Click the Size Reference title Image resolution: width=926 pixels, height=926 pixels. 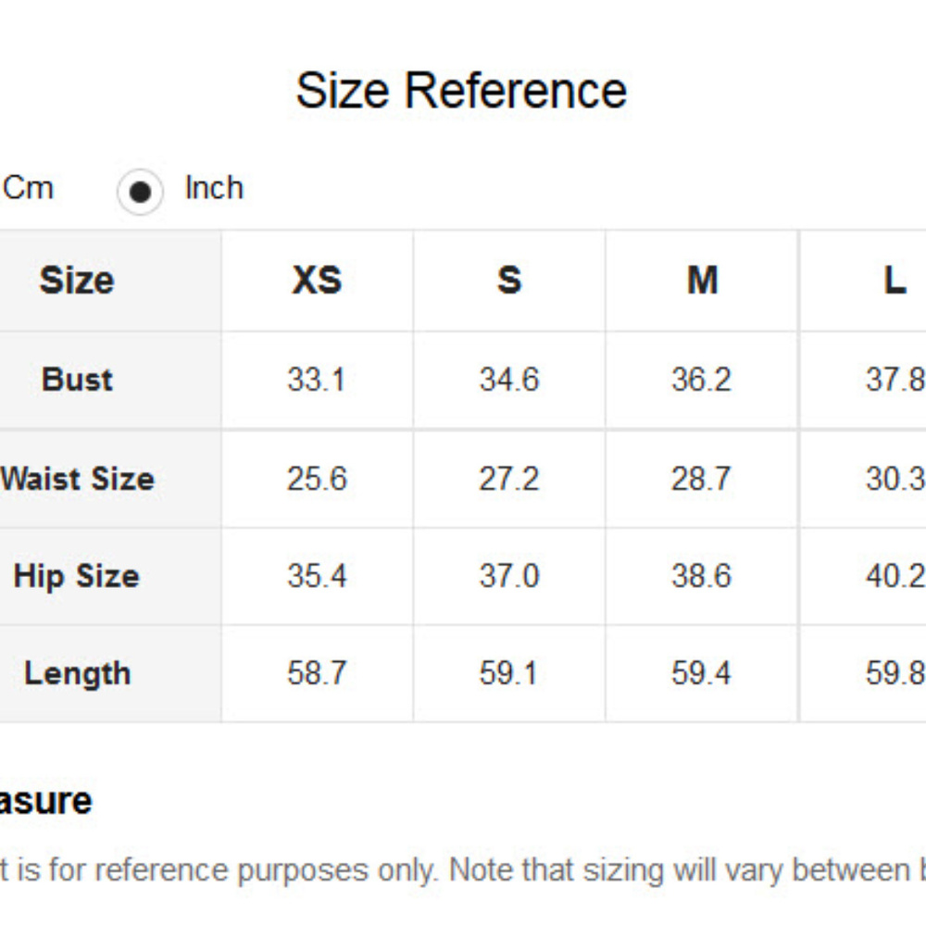(x=461, y=91)
